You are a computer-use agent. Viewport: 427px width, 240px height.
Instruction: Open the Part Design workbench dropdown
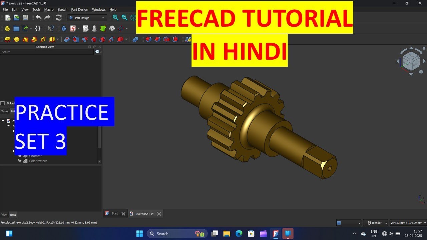coord(87,18)
